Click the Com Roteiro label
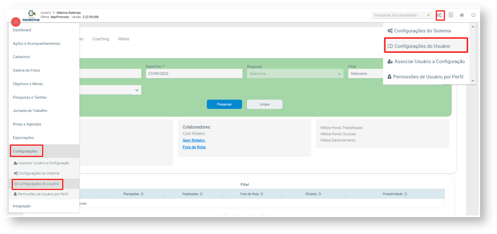The width and height of the screenshot is (497, 234). [x=194, y=134]
